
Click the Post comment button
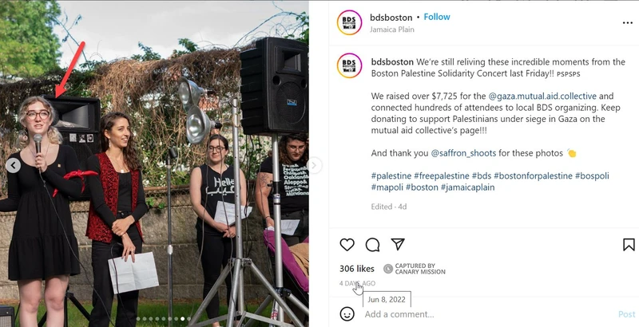click(627, 314)
